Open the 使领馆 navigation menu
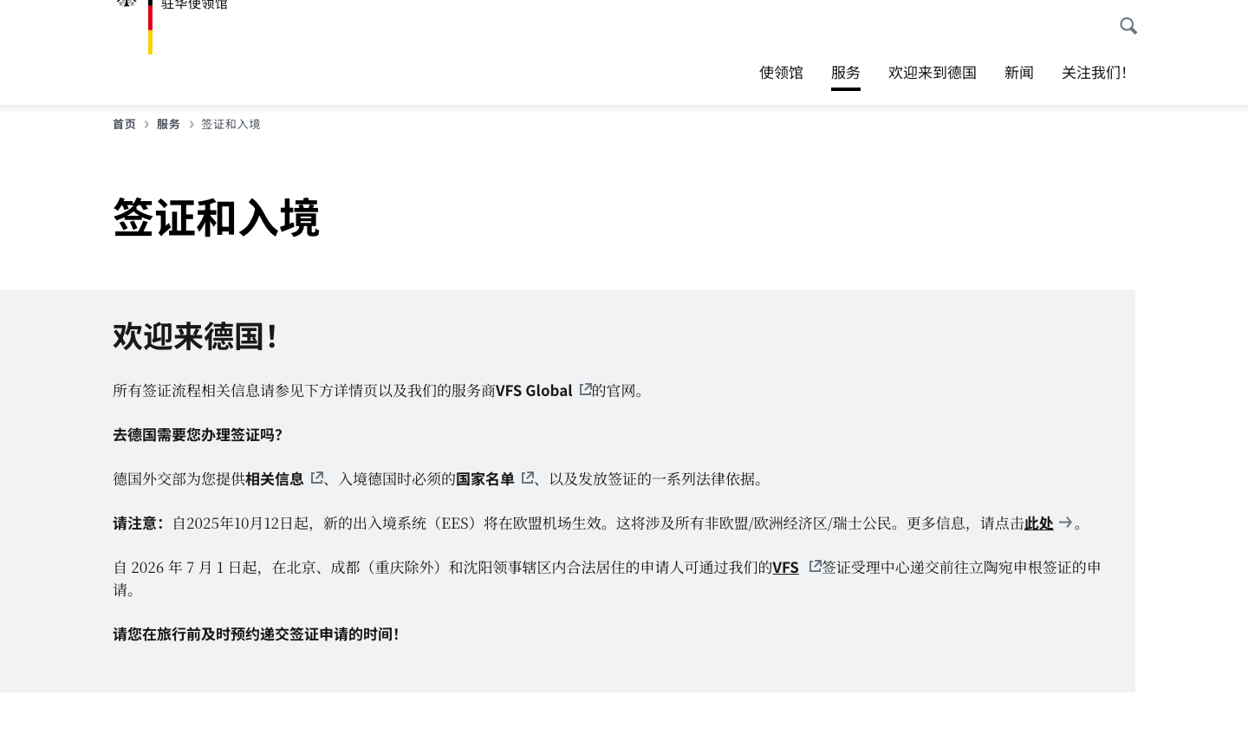 (x=781, y=73)
